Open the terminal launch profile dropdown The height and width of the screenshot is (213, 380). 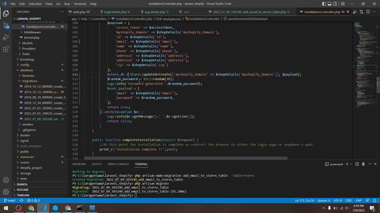click(x=351, y=164)
